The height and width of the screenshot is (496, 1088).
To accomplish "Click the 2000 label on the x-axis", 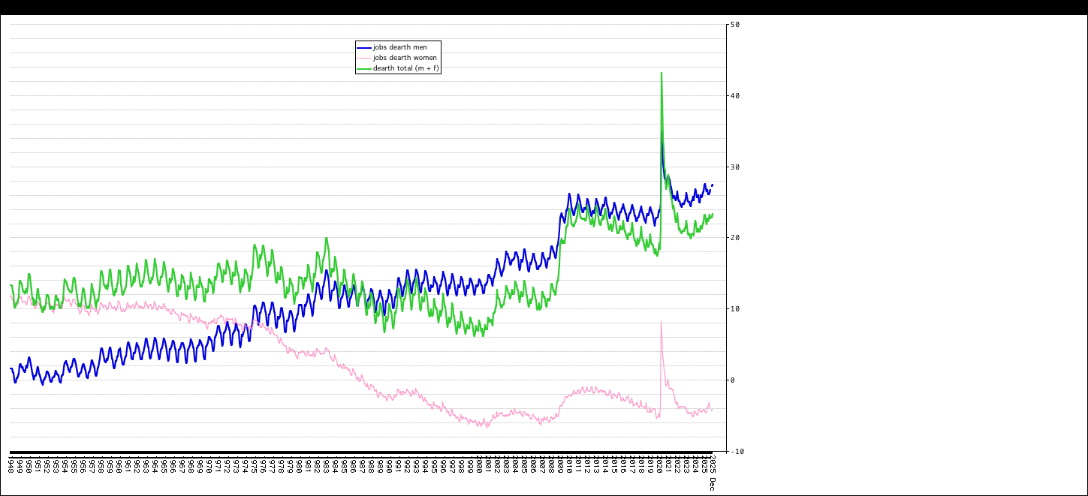I will click(478, 464).
